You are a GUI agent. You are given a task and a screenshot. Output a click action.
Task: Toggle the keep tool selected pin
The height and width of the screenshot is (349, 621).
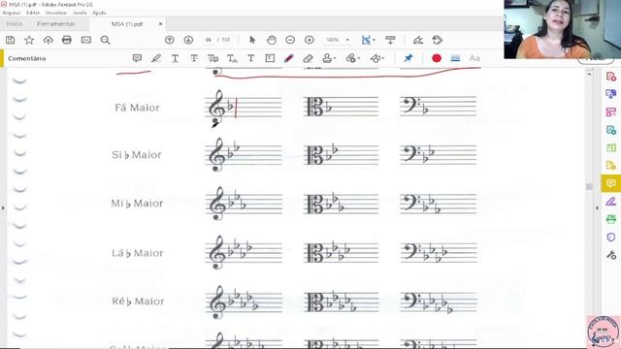[x=409, y=58]
